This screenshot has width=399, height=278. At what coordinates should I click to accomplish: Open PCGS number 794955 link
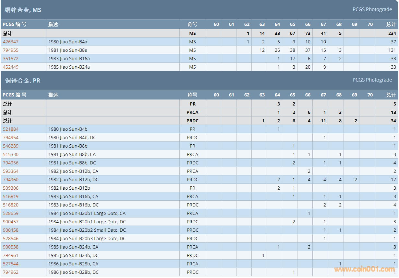11,50
